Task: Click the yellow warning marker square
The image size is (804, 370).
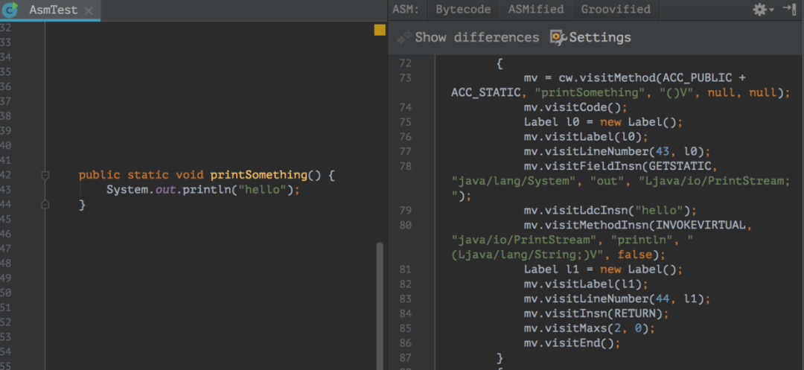Action: pyautogui.click(x=380, y=31)
